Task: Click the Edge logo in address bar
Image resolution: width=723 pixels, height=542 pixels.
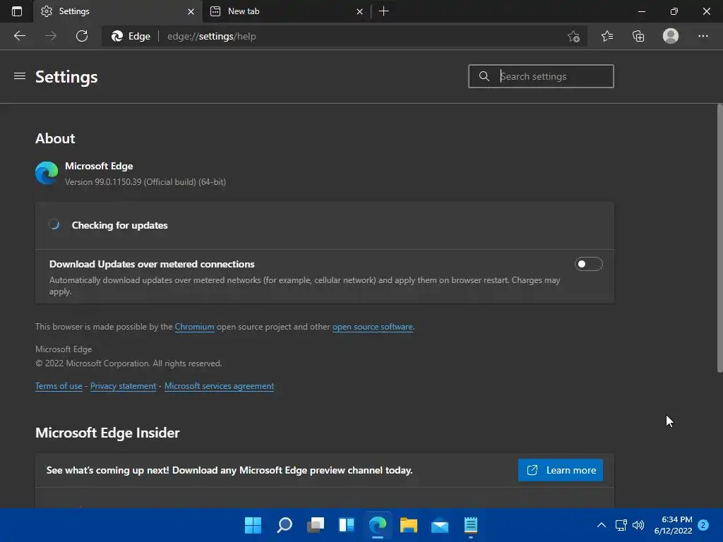Action: [117, 36]
